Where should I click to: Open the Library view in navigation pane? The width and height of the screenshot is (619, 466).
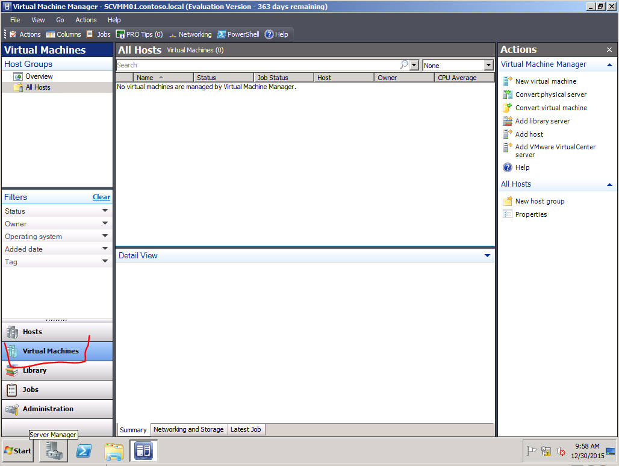point(57,370)
